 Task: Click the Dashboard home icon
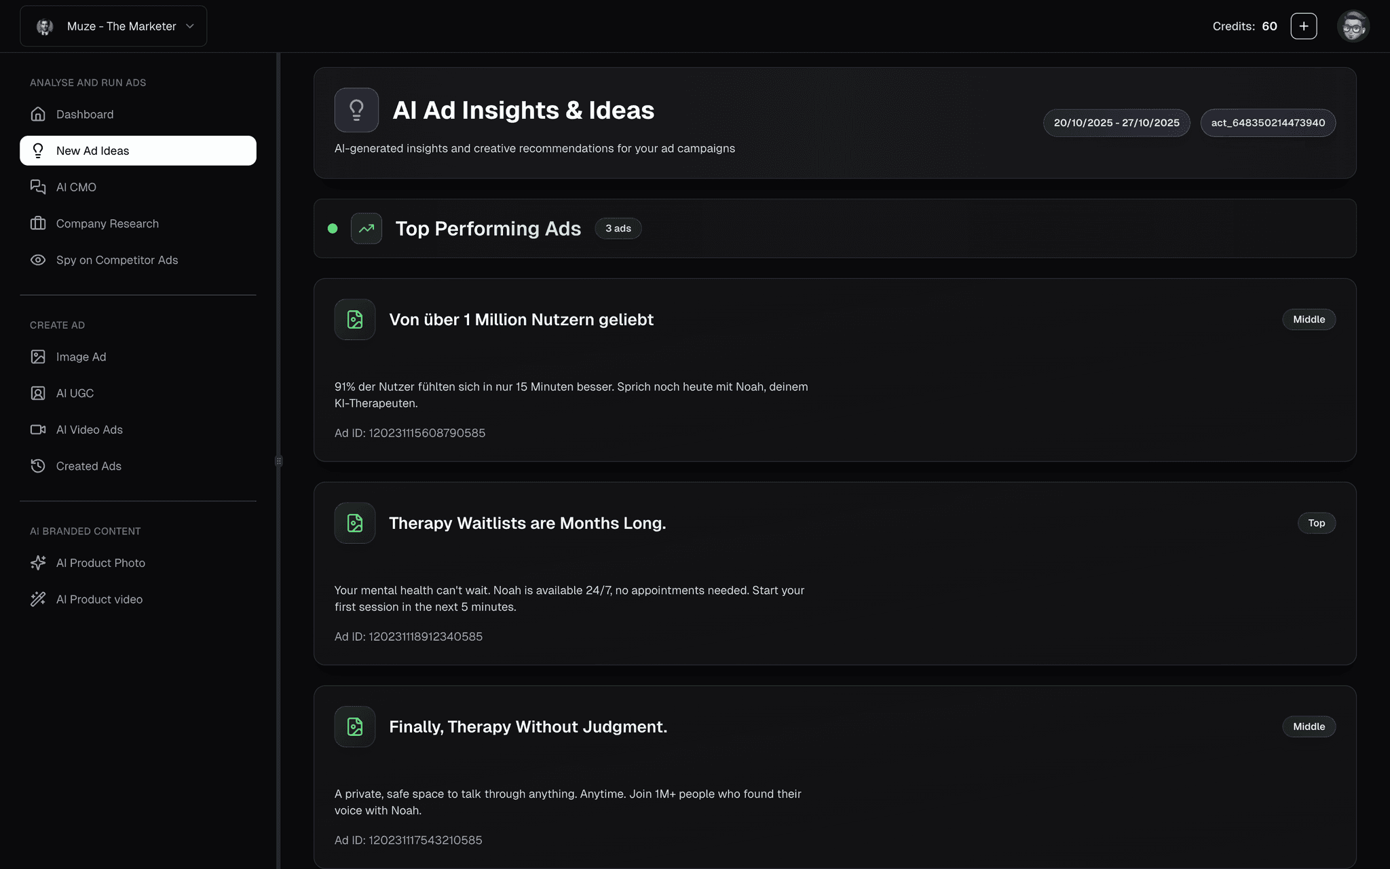point(38,114)
